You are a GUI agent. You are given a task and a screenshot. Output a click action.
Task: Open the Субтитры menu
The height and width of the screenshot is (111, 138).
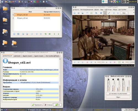108,10
